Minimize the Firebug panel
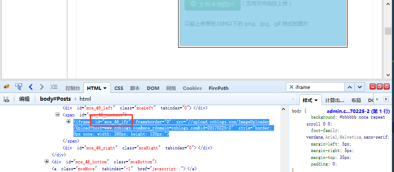394x172 pixels. point(372,86)
